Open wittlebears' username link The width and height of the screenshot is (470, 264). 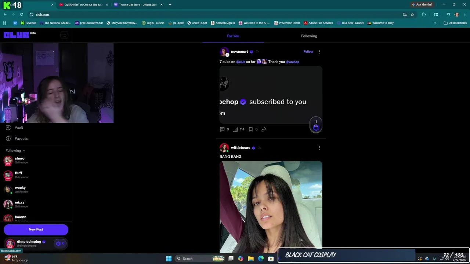point(241,148)
